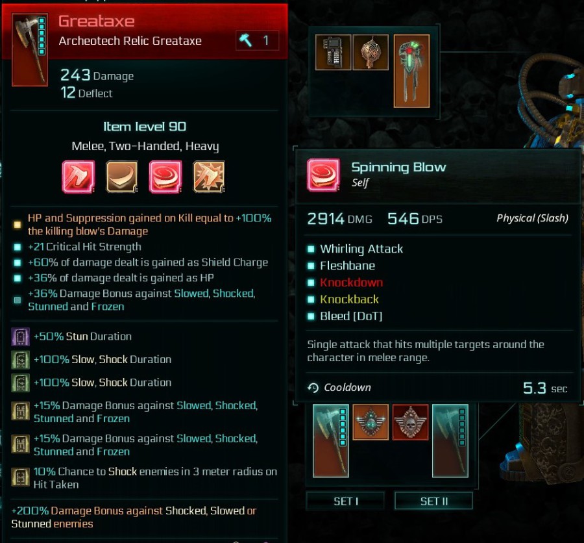Switch to the SET II tab

[433, 501]
